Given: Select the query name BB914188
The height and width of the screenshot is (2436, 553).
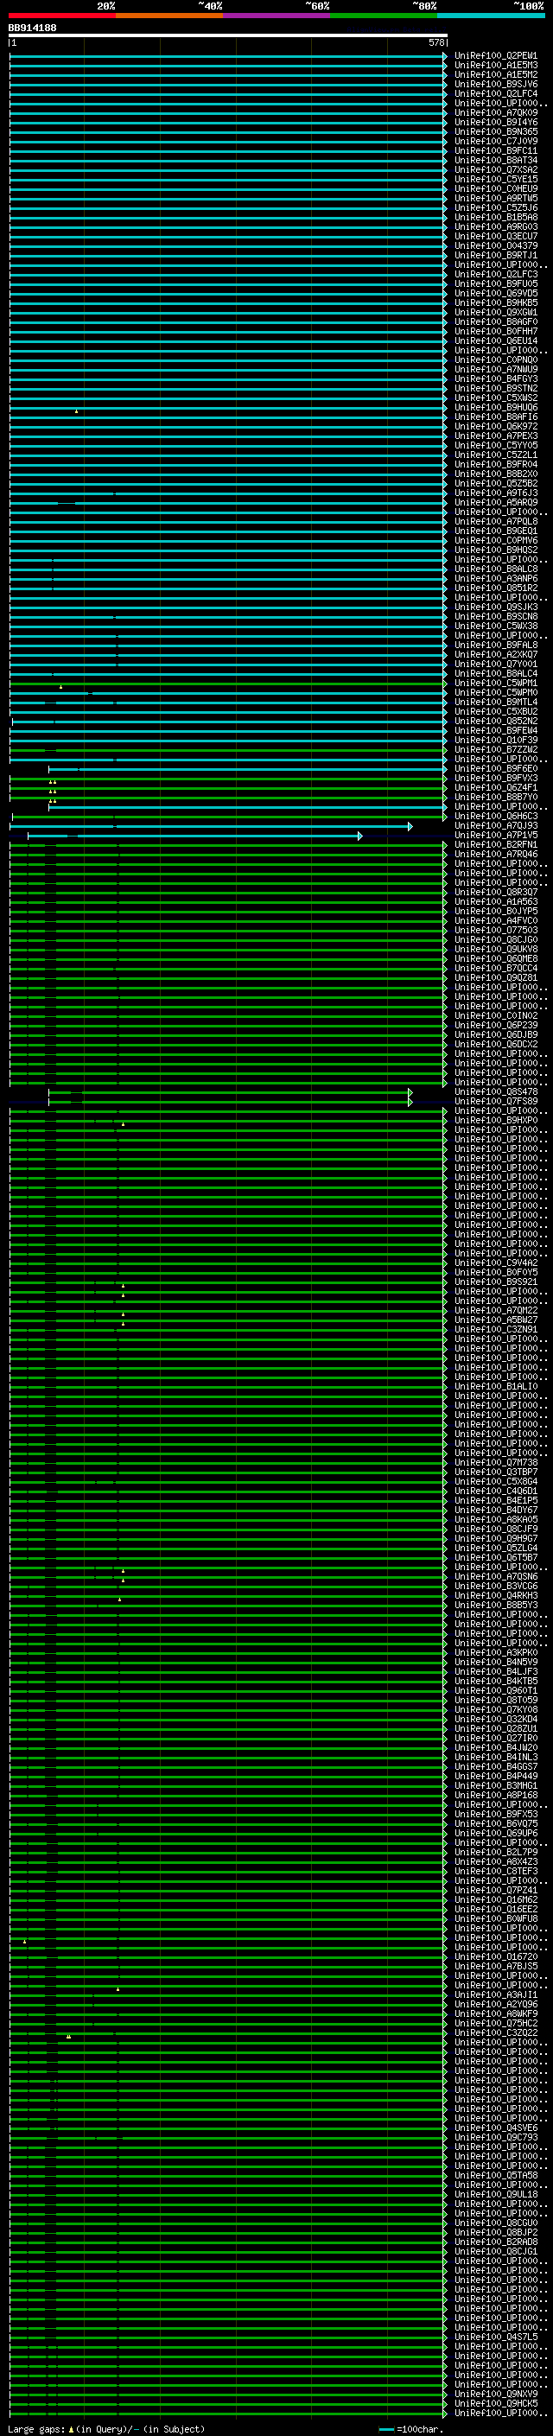Looking at the screenshot, I should 32,28.
